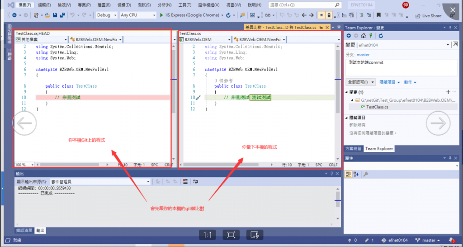Start debugging with IIS Express play button

tap(161, 15)
